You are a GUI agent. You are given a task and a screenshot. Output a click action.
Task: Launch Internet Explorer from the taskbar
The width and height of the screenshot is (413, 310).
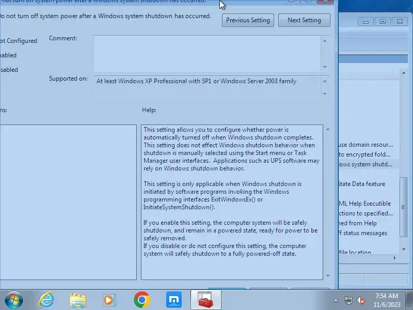pyautogui.click(x=46, y=300)
